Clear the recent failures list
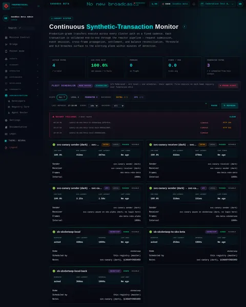Image resolution: width=246 pixels, height=307 pixels. tap(233, 117)
